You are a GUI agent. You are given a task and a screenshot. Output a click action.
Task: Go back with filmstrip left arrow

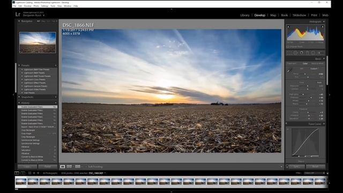(x=34, y=173)
